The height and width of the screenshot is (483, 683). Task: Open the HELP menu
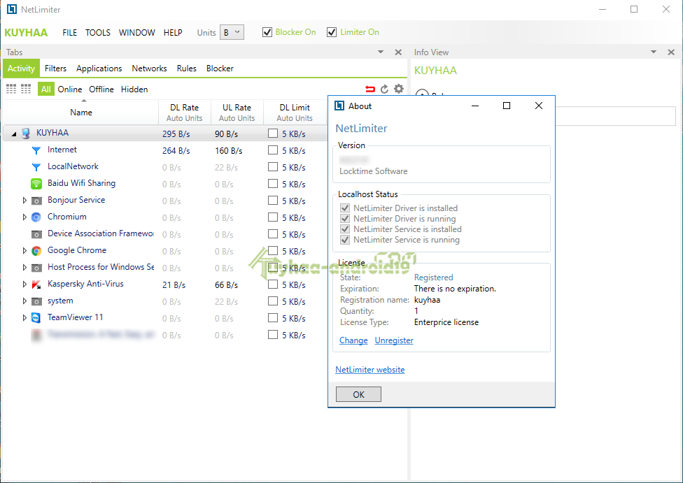173,33
